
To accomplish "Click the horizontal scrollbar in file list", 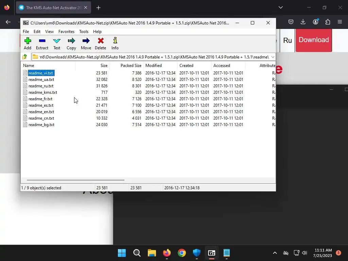I will 75,180.
